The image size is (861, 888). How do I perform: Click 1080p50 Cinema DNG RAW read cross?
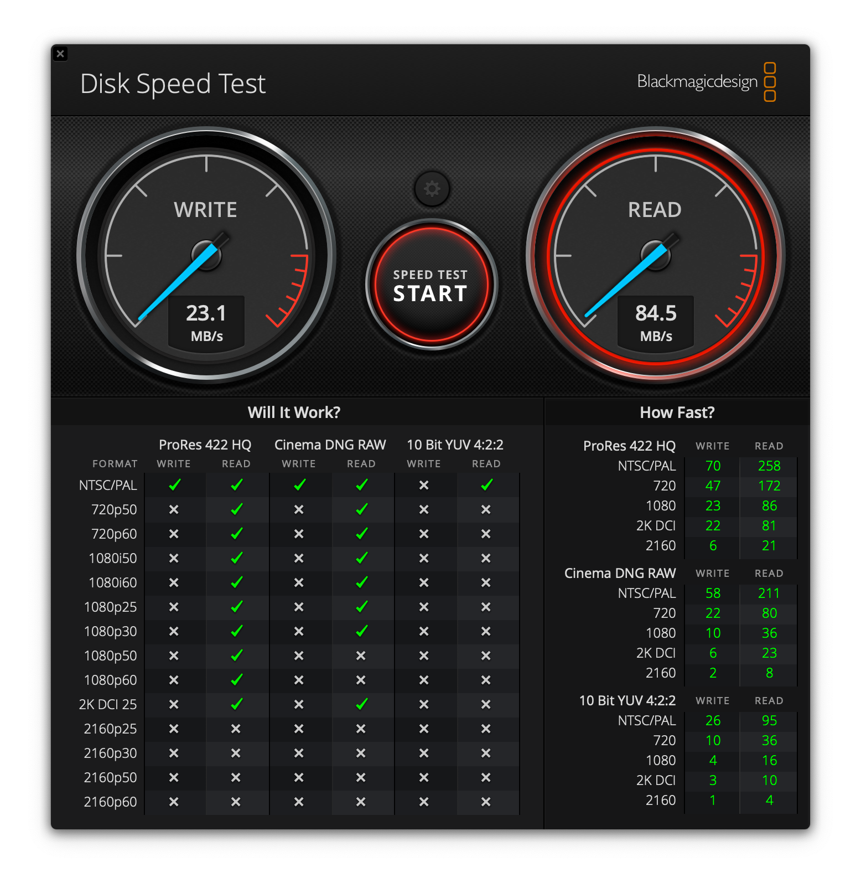[x=361, y=655]
